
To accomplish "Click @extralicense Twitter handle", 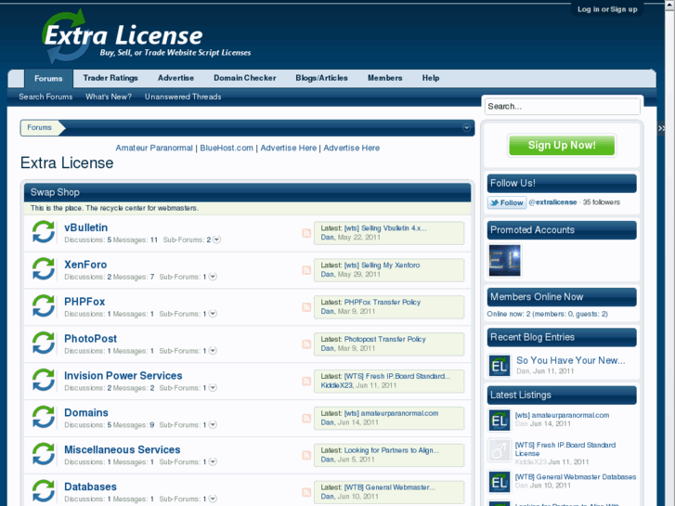I will (552, 202).
